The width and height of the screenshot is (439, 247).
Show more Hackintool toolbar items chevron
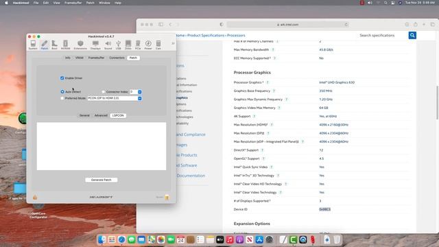173,43
